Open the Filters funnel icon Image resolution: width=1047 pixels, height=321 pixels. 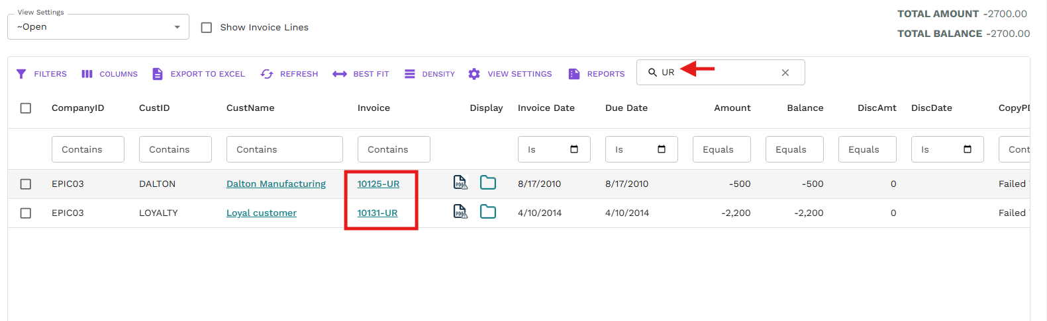coord(21,74)
